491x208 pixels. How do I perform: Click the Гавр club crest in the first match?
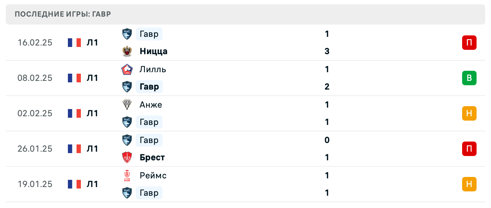click(x=127, y=34)
